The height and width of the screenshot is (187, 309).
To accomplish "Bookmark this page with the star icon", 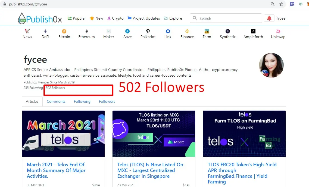I will coord(281,4).
